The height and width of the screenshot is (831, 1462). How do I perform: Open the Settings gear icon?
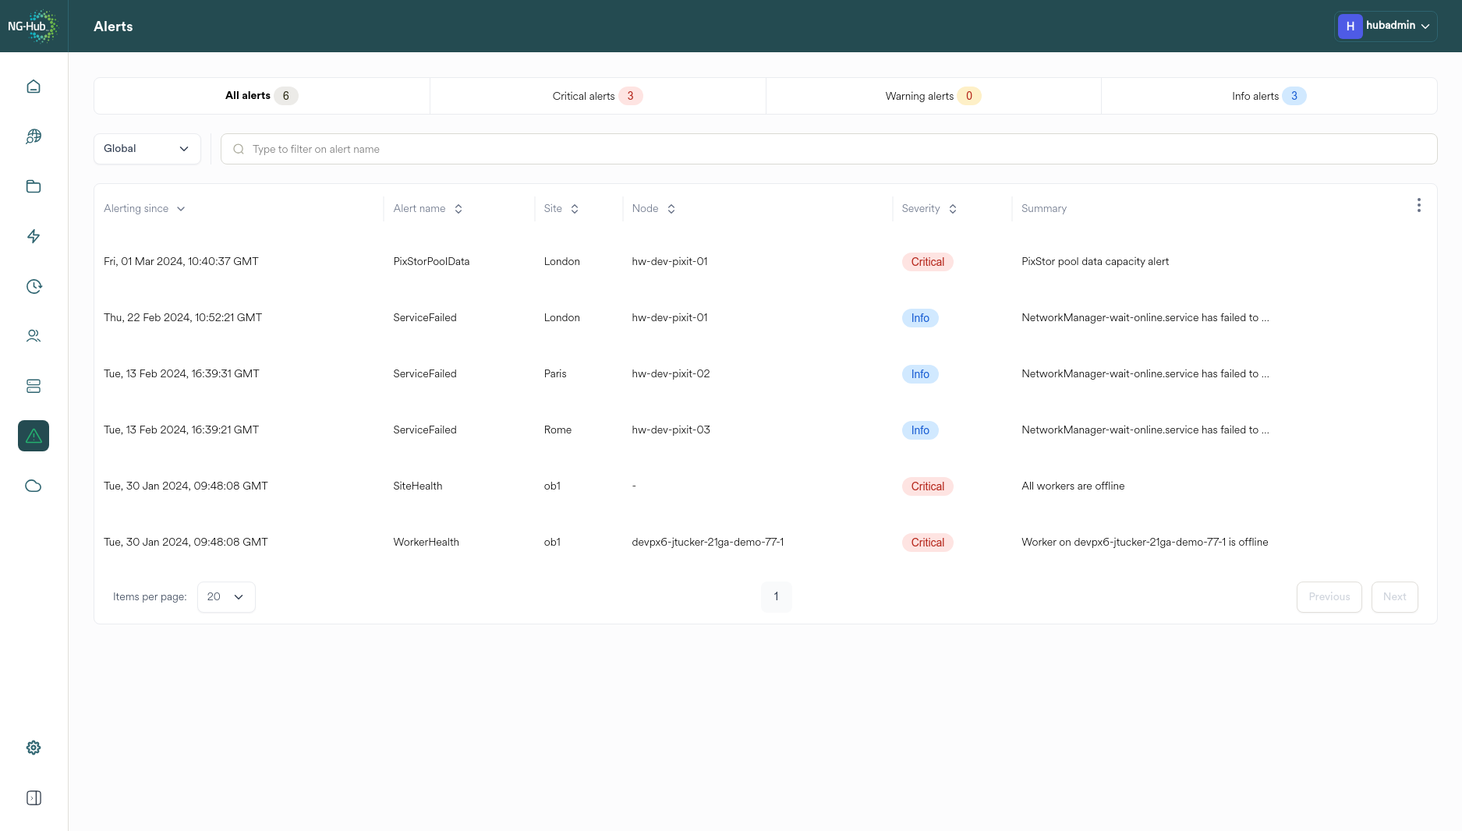33,747
